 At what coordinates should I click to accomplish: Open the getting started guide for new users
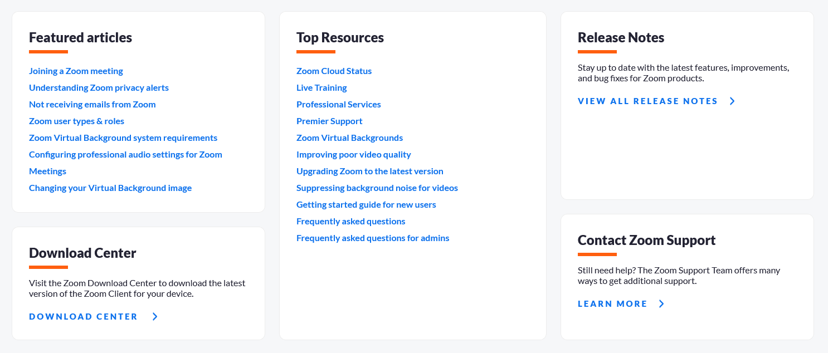pos(366,204)
